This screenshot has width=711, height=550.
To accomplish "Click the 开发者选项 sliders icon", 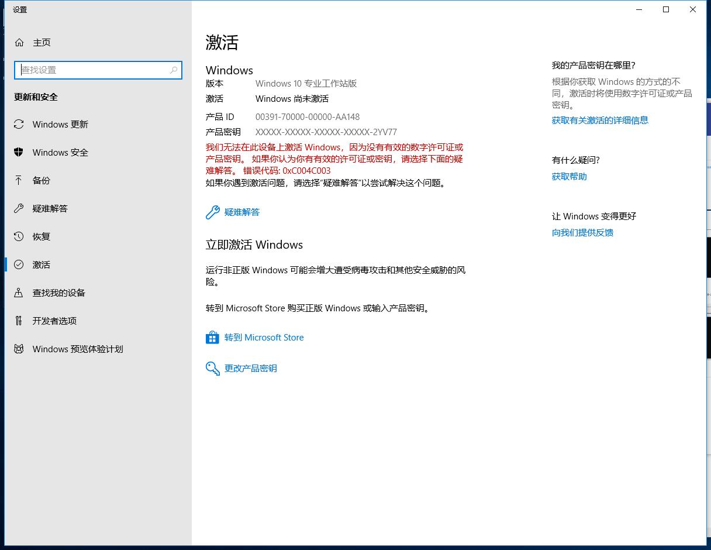I will coord(19,321).
